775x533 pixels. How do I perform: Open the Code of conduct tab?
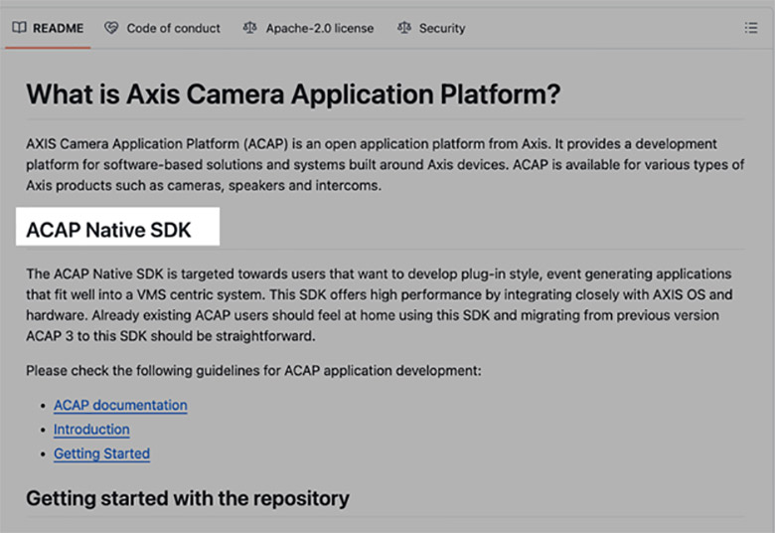tap(173, 28)
